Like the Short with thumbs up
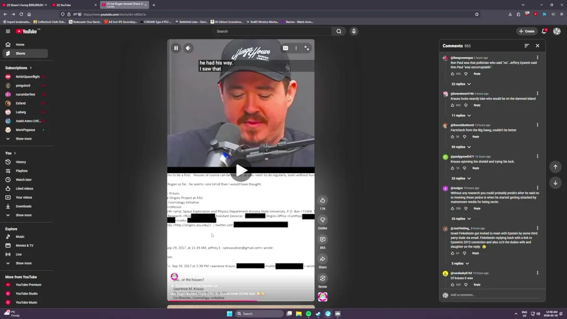 tap(322, 200)
